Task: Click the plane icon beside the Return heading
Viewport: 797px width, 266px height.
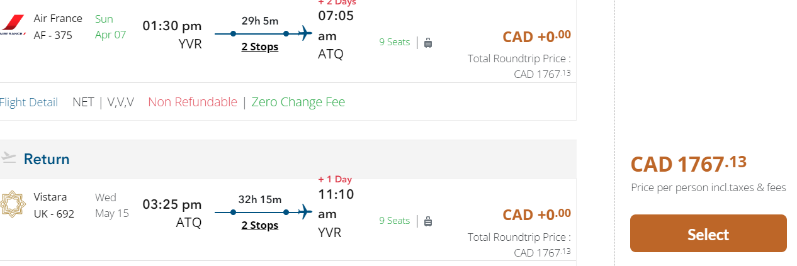Action: point(8,158)
